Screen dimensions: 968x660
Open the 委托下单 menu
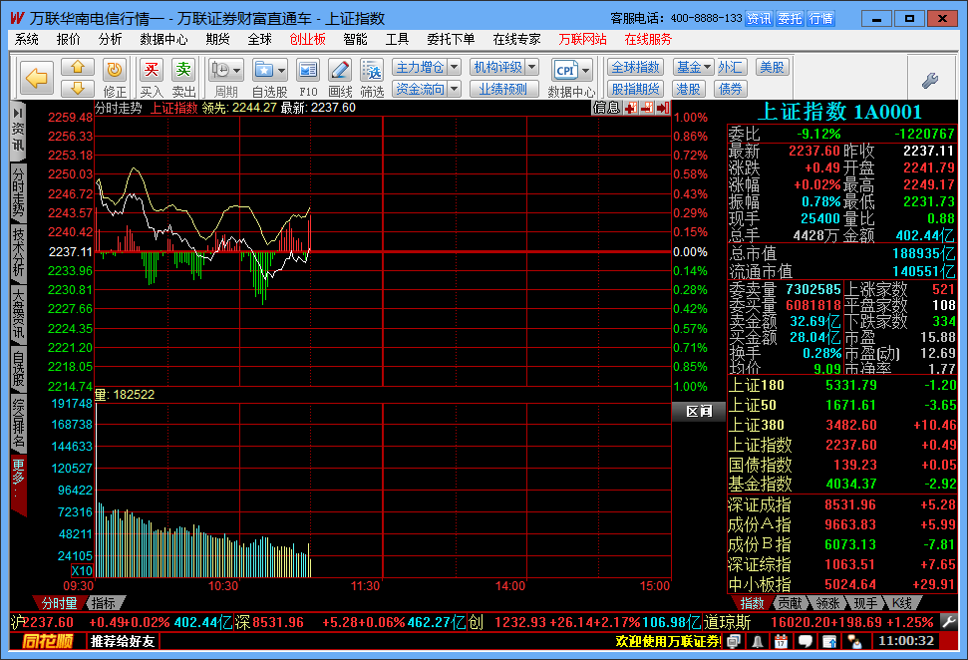(451, 40)
